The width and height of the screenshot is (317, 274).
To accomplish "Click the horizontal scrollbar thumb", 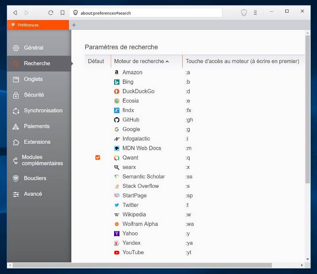I will click(142, 265).
